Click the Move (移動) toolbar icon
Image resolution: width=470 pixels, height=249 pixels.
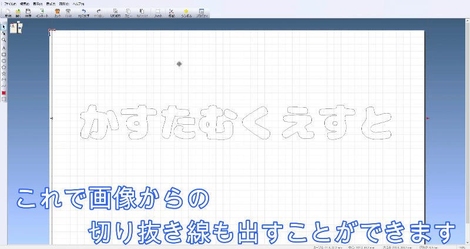point(172,13)
